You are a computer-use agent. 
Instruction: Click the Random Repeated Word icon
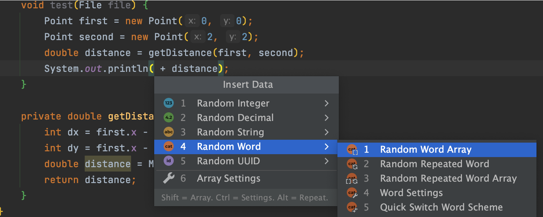(352, 164)
